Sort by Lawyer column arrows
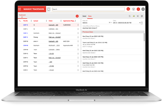Viewport: 162px width, 106px height. click(x=46, y=21)
